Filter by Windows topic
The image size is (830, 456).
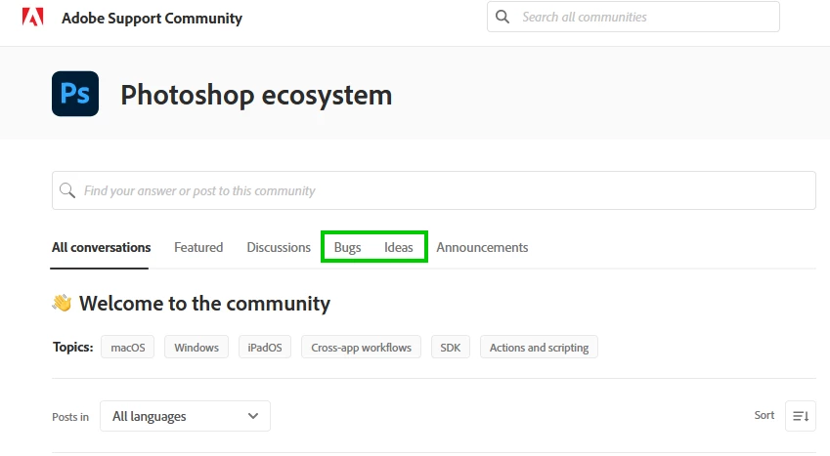[197, 347]
